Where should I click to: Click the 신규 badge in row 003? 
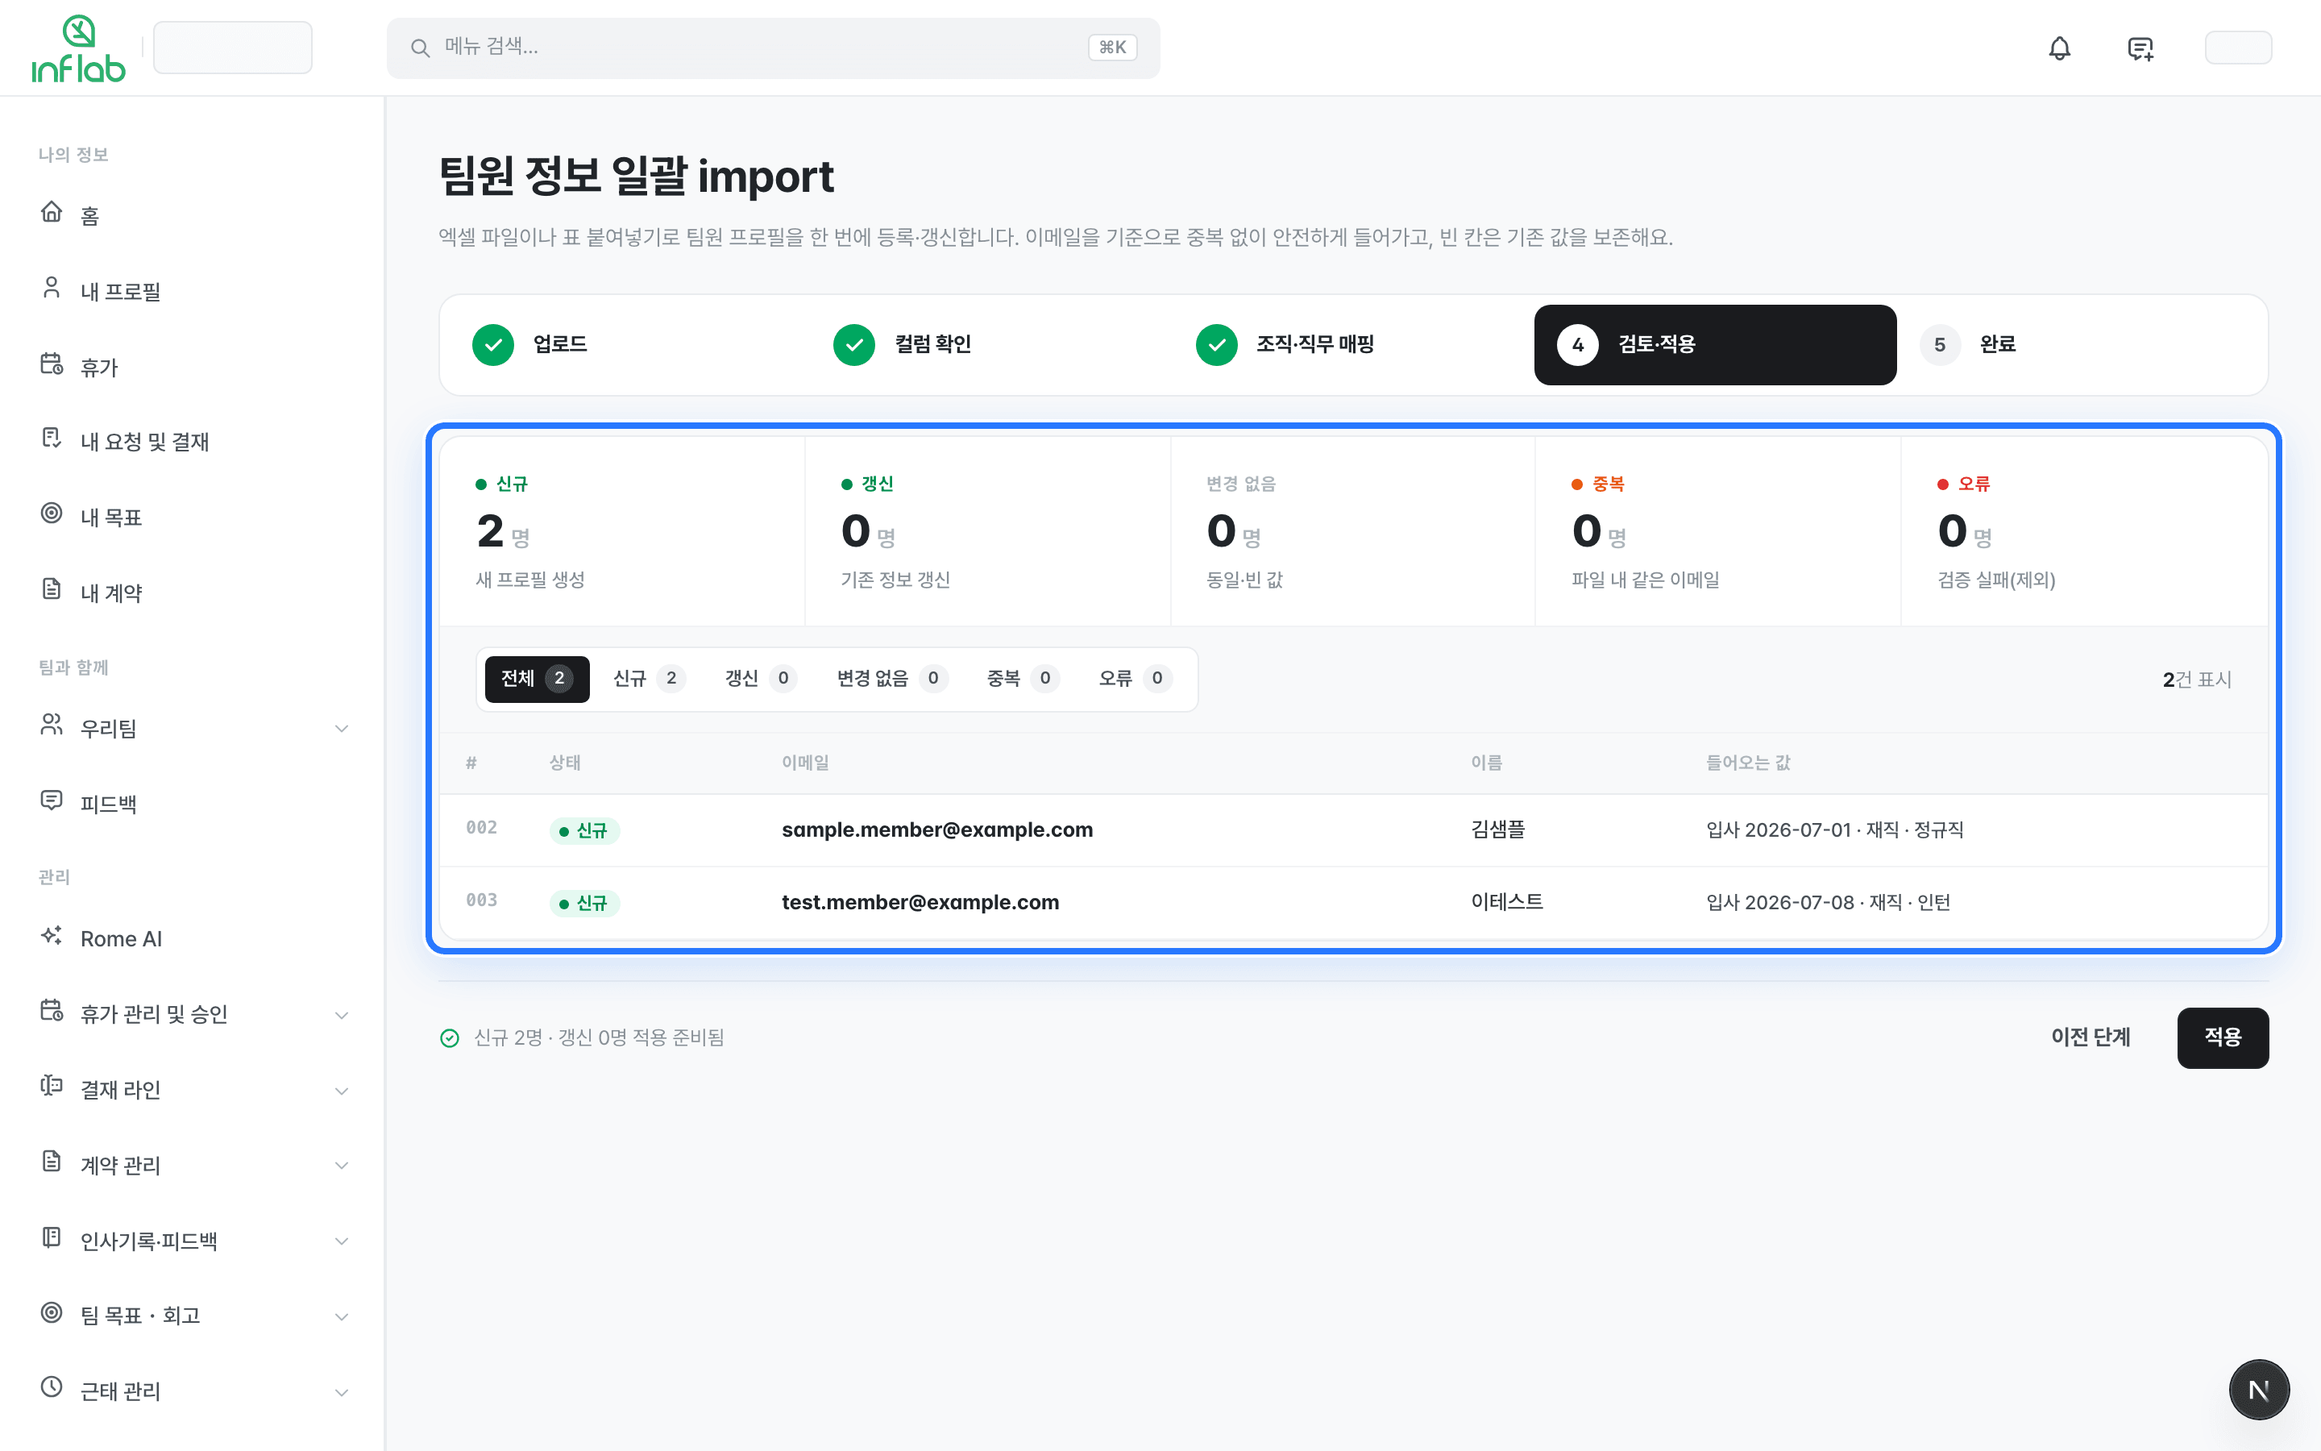pyautogui.click(x=584, y=904)
